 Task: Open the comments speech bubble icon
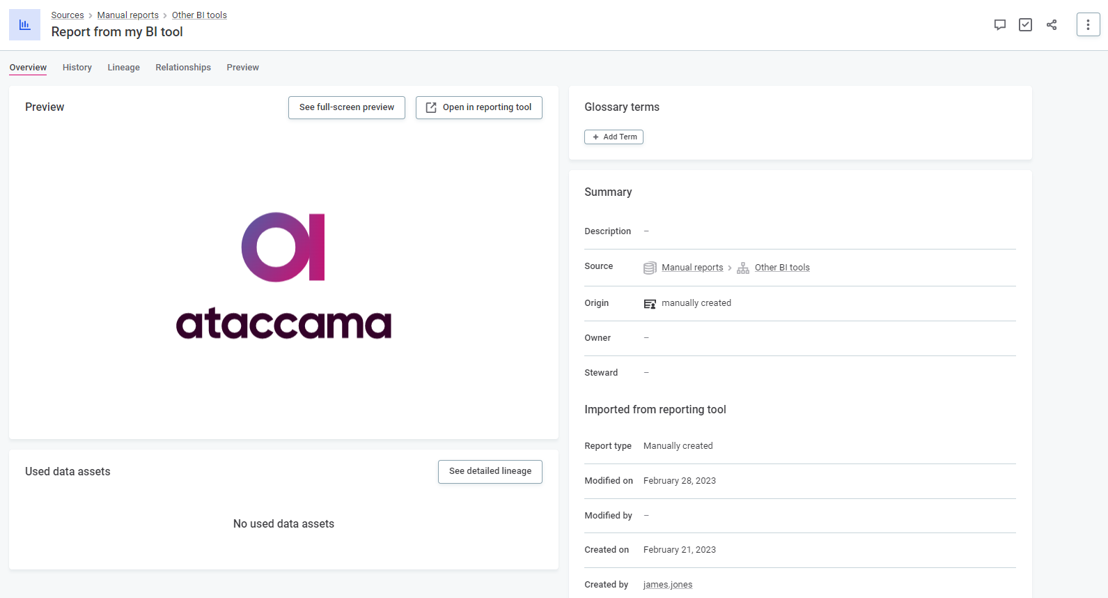click(999, 25)
